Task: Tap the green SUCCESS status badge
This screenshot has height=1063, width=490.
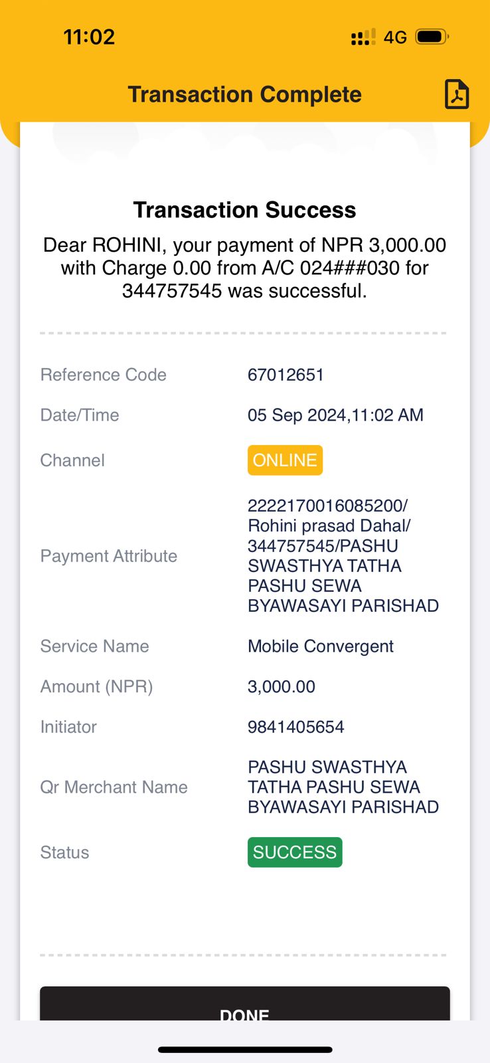Action: tap(295, 852)
